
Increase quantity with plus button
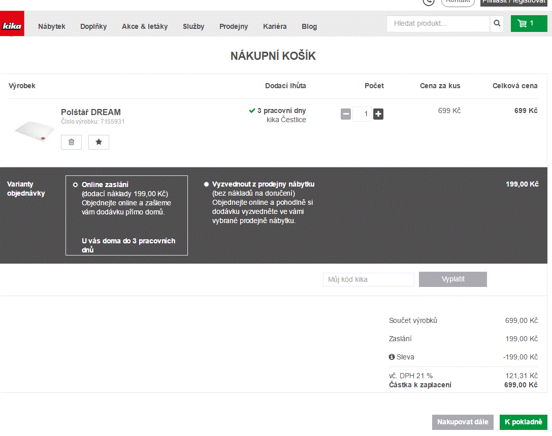click(378, 114)
